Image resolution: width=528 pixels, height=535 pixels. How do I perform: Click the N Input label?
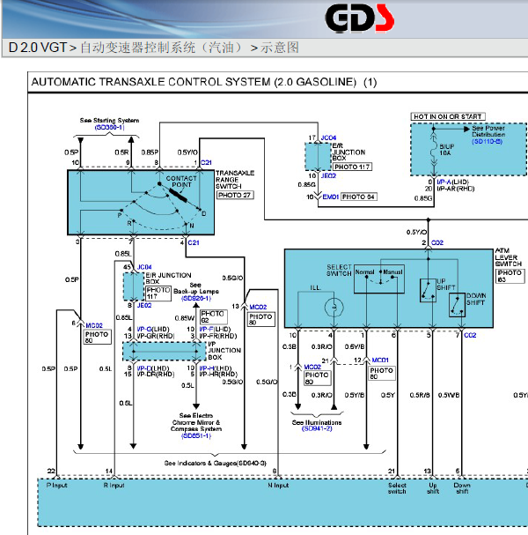(278, 485)
